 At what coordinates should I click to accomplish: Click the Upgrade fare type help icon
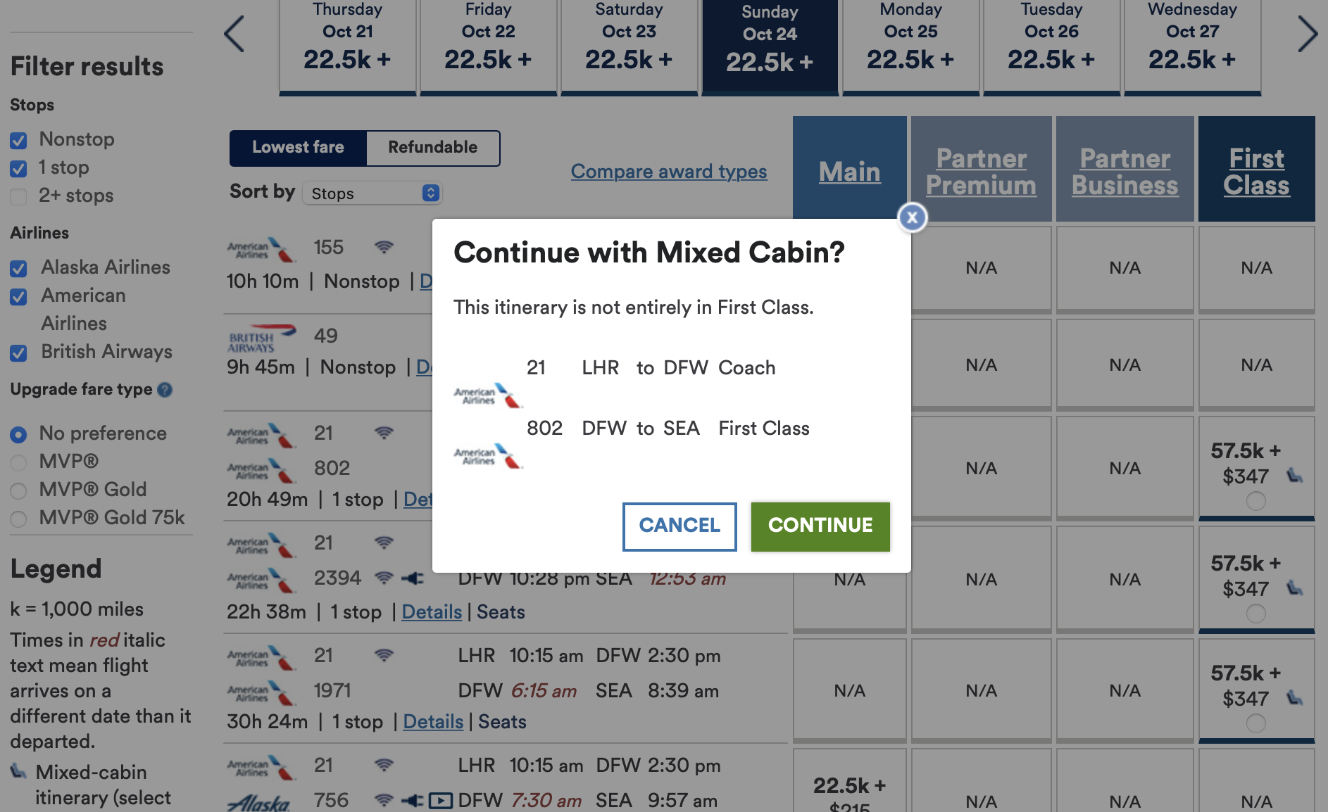tap(165, 390)
